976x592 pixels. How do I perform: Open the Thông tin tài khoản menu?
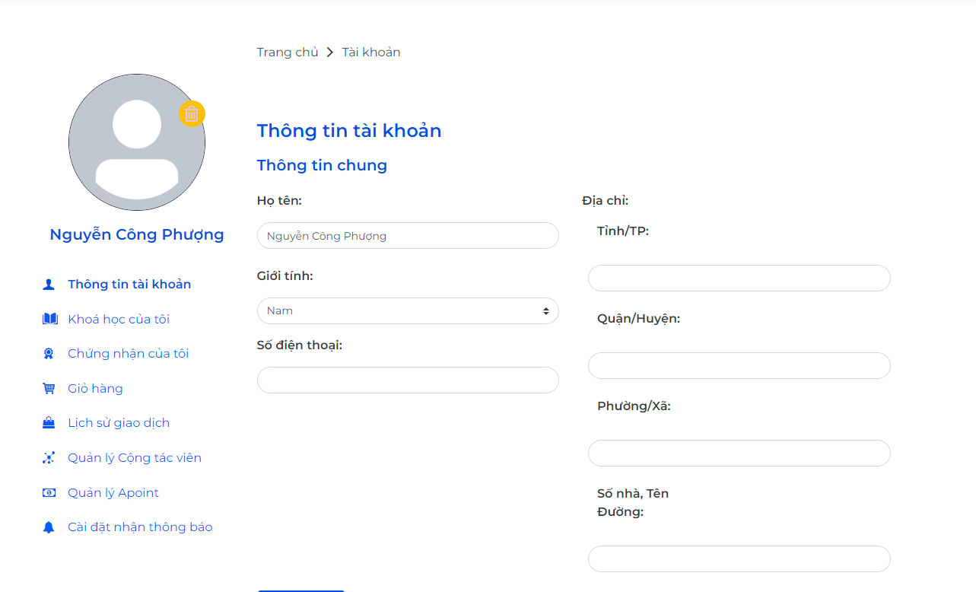tap(129, 285)
